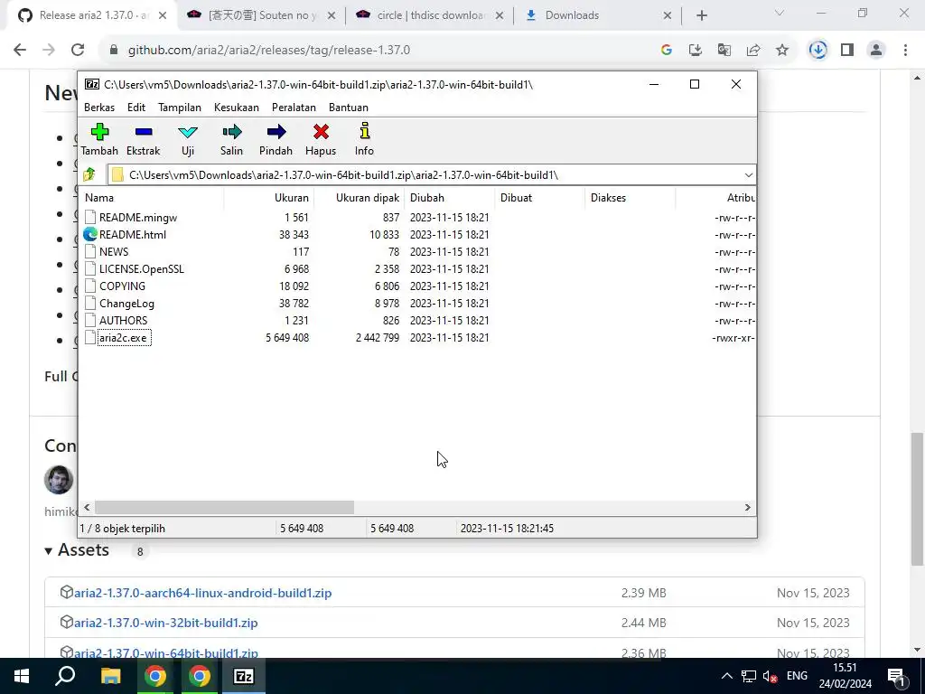
Task: Switch to the Downloads tab
Action: pyautogui.click(x=597, y=15)
